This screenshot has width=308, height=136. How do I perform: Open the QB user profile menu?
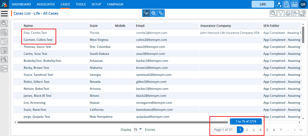tap(303, 4)
